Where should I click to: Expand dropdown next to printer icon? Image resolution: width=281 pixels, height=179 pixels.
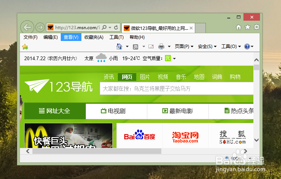pyautogui.click(x=169, y=47)
